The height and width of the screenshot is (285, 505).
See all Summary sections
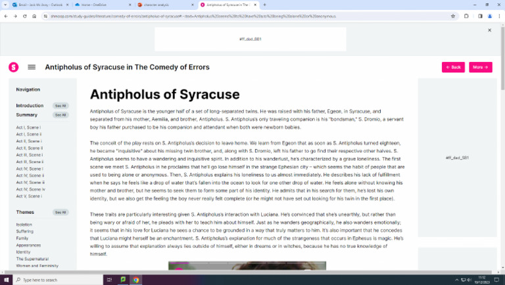(x=60, y=115)
